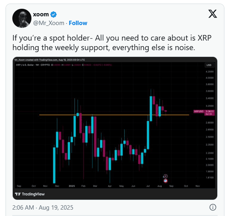The height and width of the screenshot is (216, 228).
Task: Click the USD currency label on chart
Action: 209,65
